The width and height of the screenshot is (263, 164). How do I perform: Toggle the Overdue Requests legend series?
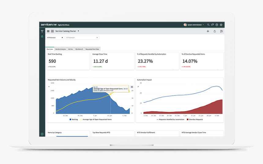click(x=195, y=119)
